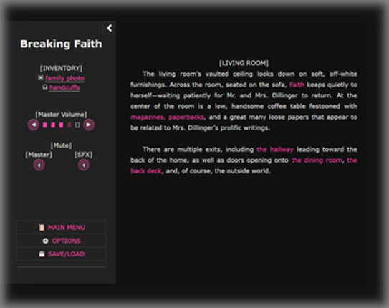Examine the magazines link
Viewport: 389px width, 308px height.
coord(148,117)
